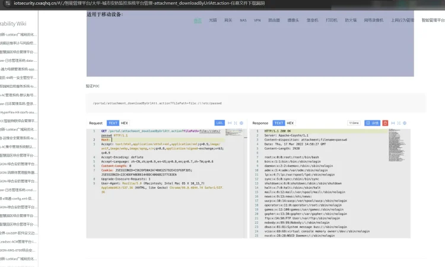Open the NAS nav tab
Viewport: 445px width, 267px height.
pos(243,20)
